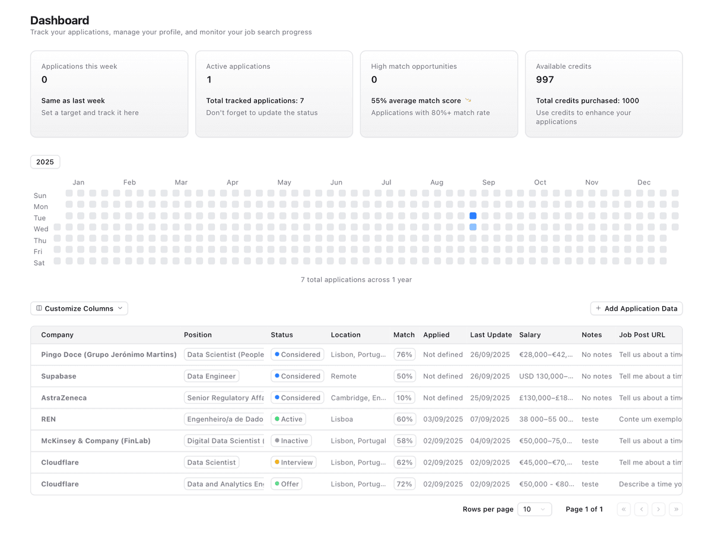The height and width of the screenshot is (538, 712).
Task: Click the previous page arrow
Action: point(641,509)
